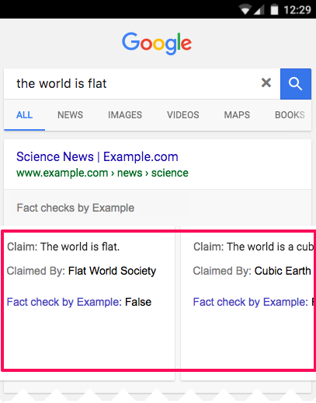Select the 'The world is flat' claim card

(x=87, y=303)
